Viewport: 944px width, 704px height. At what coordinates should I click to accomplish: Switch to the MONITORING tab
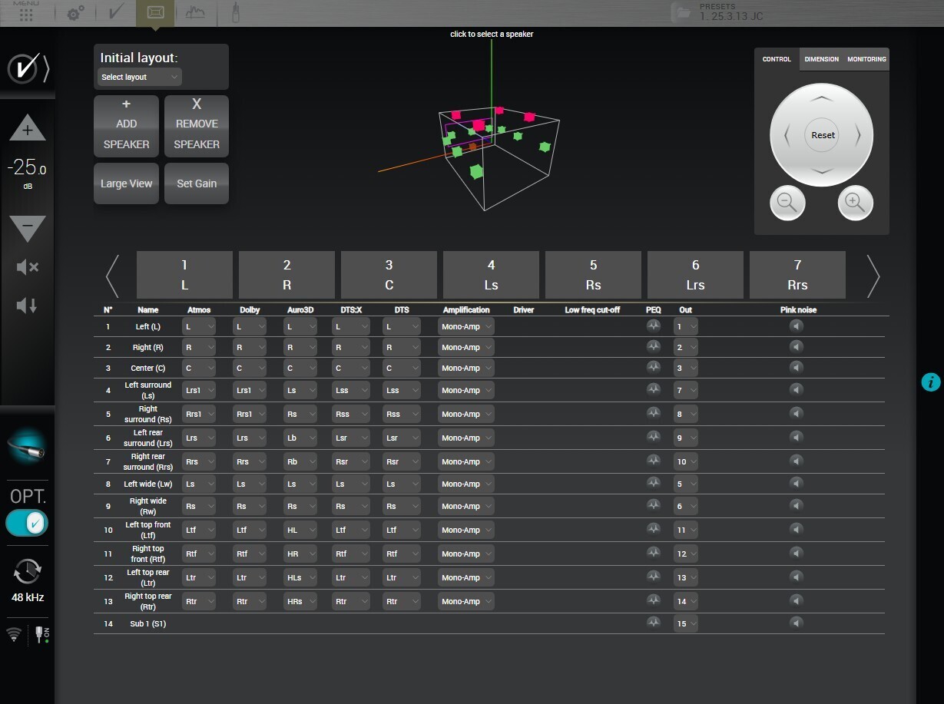pos(866,59)
